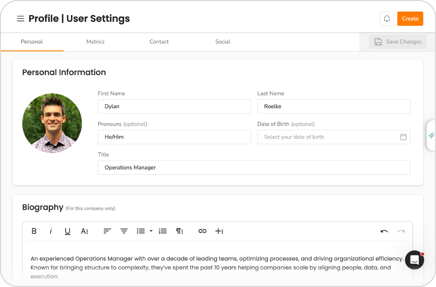Image resolution: width=436 pixels, height=287 pixels.
Task: Open the insert more options menu
Action: click(x=219, y=231)
